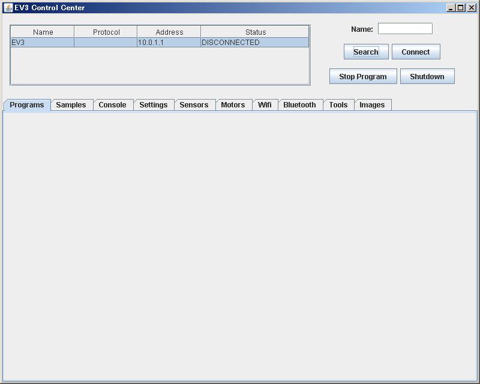Viewport: 480px width, 384px height.
Task: Click the Protocol column header
Action: (106, 32)
